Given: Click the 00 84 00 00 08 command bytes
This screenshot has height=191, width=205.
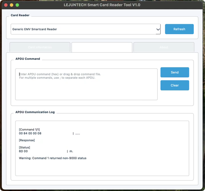Looking at the screenshot, I should 30,133.
